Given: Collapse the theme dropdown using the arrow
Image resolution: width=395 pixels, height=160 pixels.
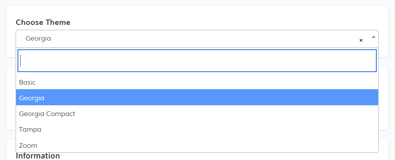Looking at the screenshot, I should pyautogui.click(x=373, y=37).
